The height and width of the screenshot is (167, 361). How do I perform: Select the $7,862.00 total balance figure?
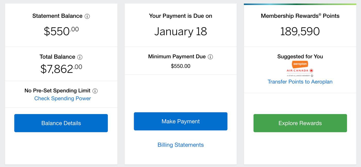point(61,68)
